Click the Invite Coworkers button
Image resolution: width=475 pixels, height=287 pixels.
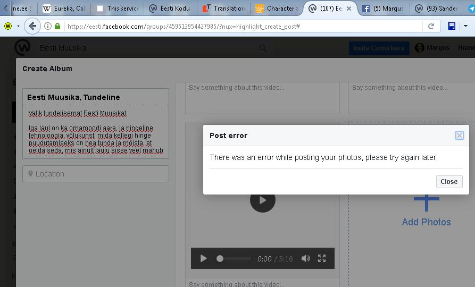pyautogui.click(x=379, y=48)
